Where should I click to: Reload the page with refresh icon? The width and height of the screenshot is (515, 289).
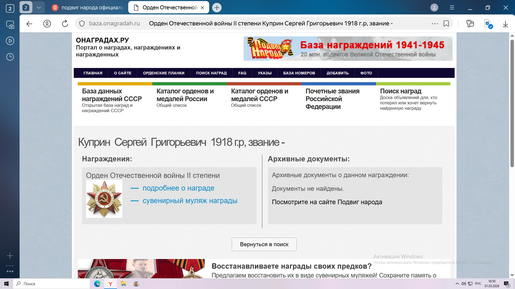pyautogui.click(x=65, y=24)
